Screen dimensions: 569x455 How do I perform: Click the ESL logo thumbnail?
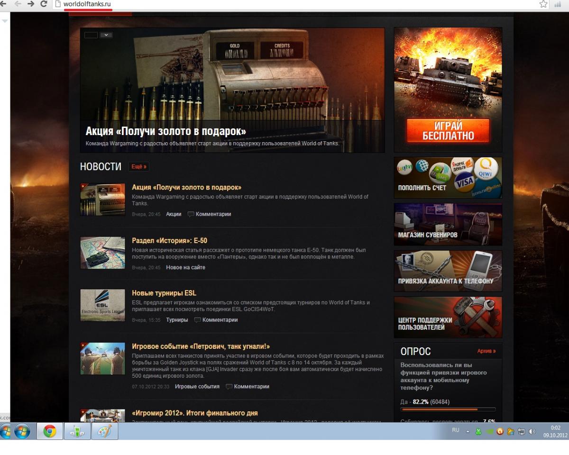click(103, 305)
